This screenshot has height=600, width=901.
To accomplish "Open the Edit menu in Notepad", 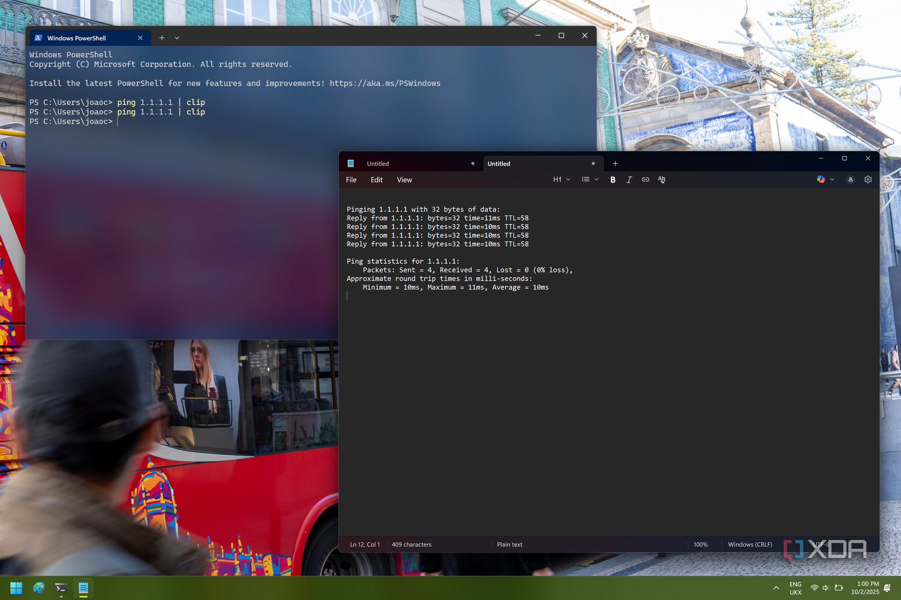I will (376, 179).
